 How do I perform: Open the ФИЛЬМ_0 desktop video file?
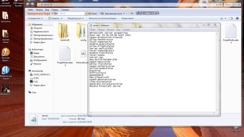[6, 91]
